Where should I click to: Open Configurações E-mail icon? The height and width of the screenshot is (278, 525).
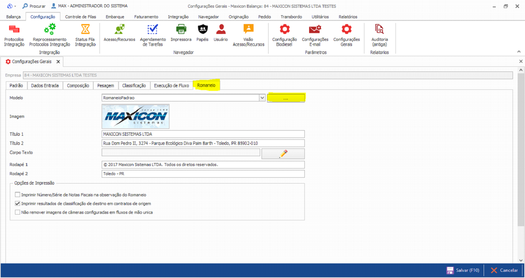(315, 29)
